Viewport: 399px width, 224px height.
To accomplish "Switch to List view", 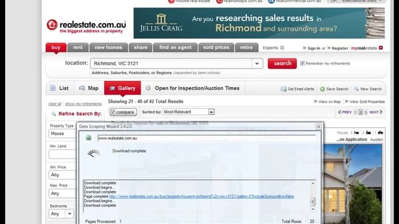I will coord(60,88).
